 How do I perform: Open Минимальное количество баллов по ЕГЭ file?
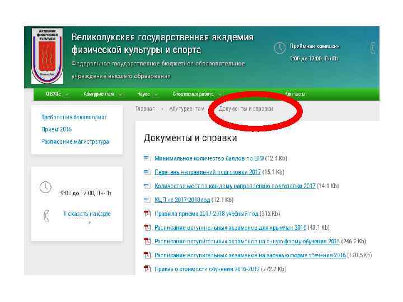click(x=209, y=158)
